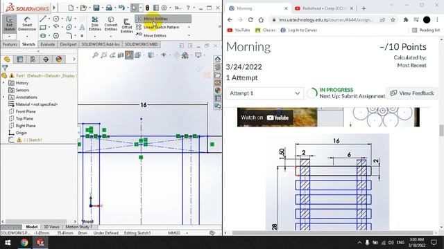444x249 pixels.
Task: Select the Circle sketch tool
Action: 56,19
